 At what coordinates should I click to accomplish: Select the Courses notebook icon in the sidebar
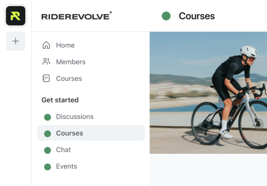[x=46, y=78]
